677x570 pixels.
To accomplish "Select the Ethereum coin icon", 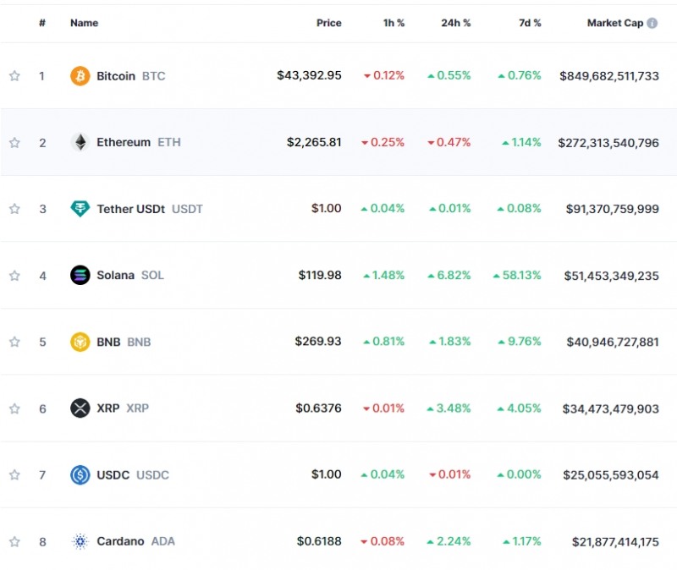I will click(80, 142).
